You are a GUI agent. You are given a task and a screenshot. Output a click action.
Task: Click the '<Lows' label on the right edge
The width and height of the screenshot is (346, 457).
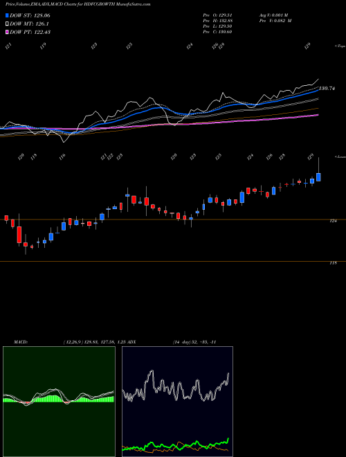340,156
